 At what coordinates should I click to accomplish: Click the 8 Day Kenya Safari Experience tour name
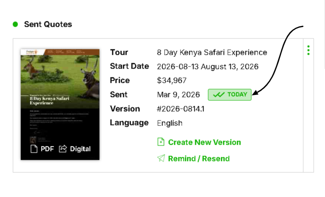212,52
